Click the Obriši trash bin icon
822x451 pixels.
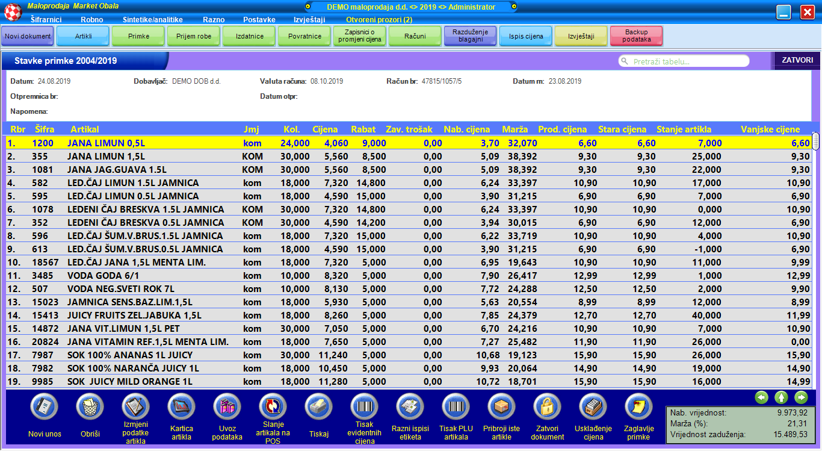point(90,408)
